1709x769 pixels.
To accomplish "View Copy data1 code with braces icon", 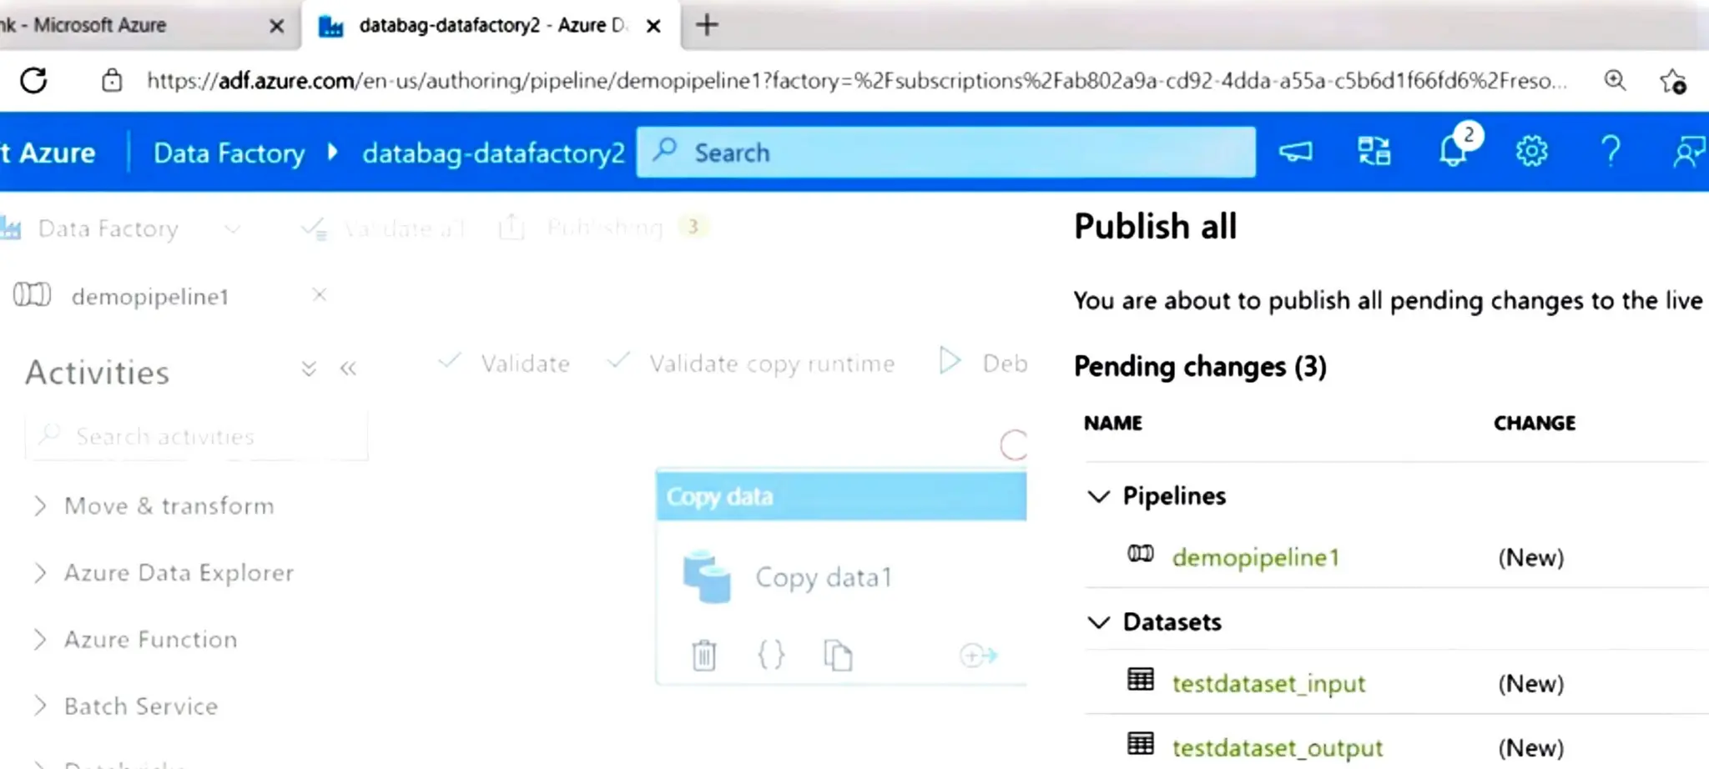I will click(x=771, y=655).
